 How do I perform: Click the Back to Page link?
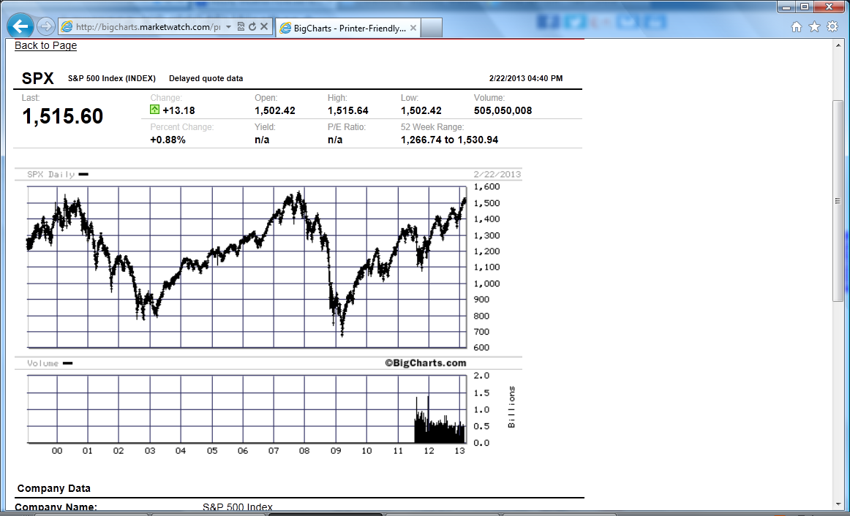coord(45,45)
